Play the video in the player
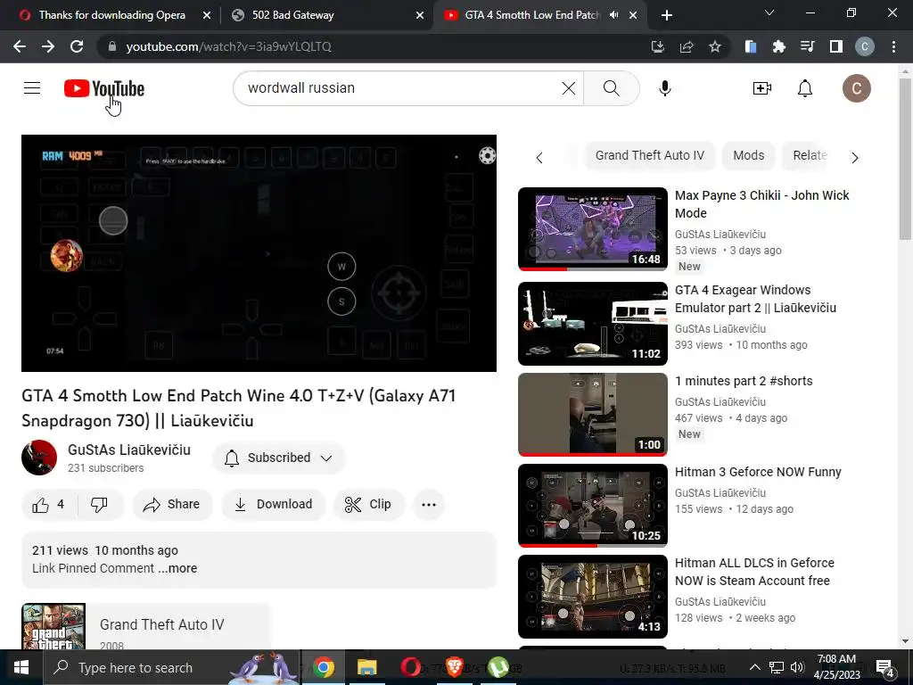Viewport: 913px width, 685px height. [x=259, y=253]
